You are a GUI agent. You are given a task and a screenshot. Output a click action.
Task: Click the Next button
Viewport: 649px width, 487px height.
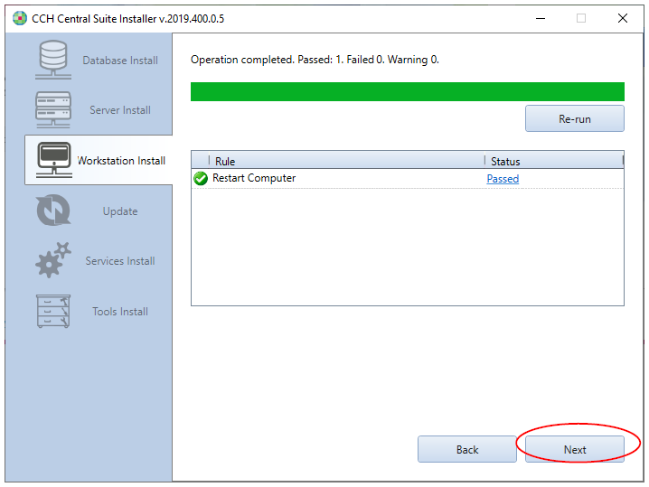pos(575,449)
